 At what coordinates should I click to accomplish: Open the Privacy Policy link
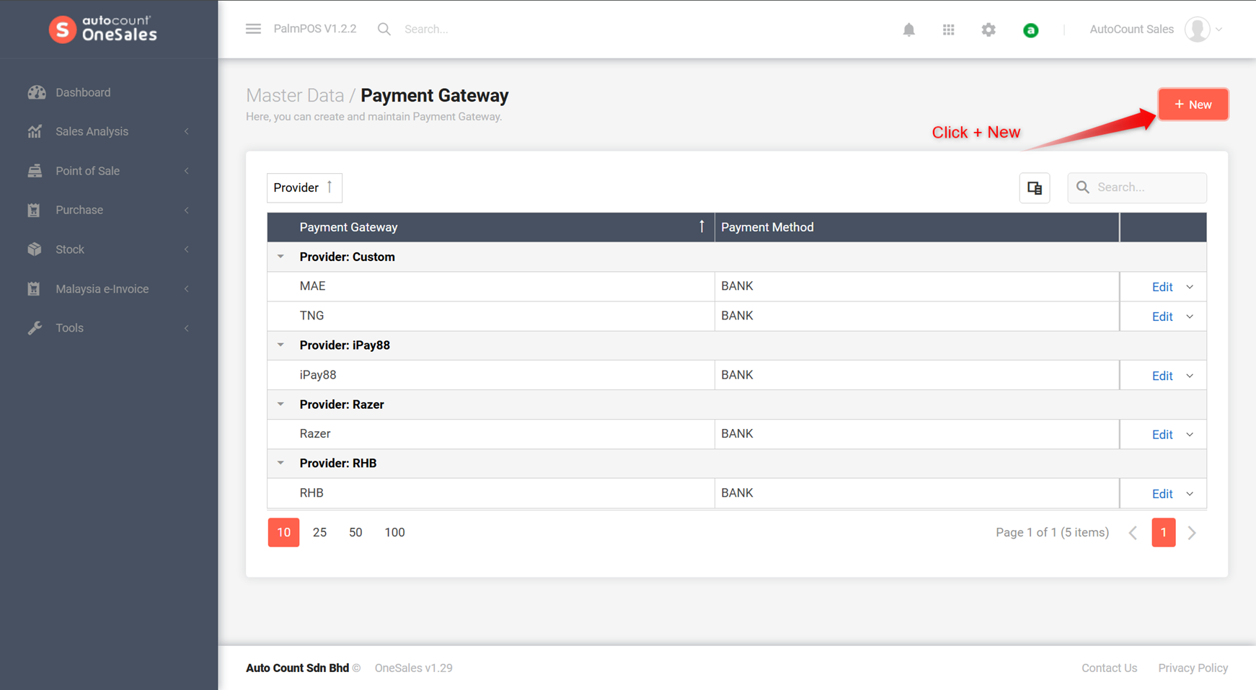tap(1193, 668)
